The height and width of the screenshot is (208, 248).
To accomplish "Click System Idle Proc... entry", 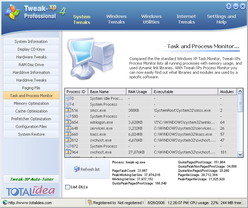I will pos(106,98).
